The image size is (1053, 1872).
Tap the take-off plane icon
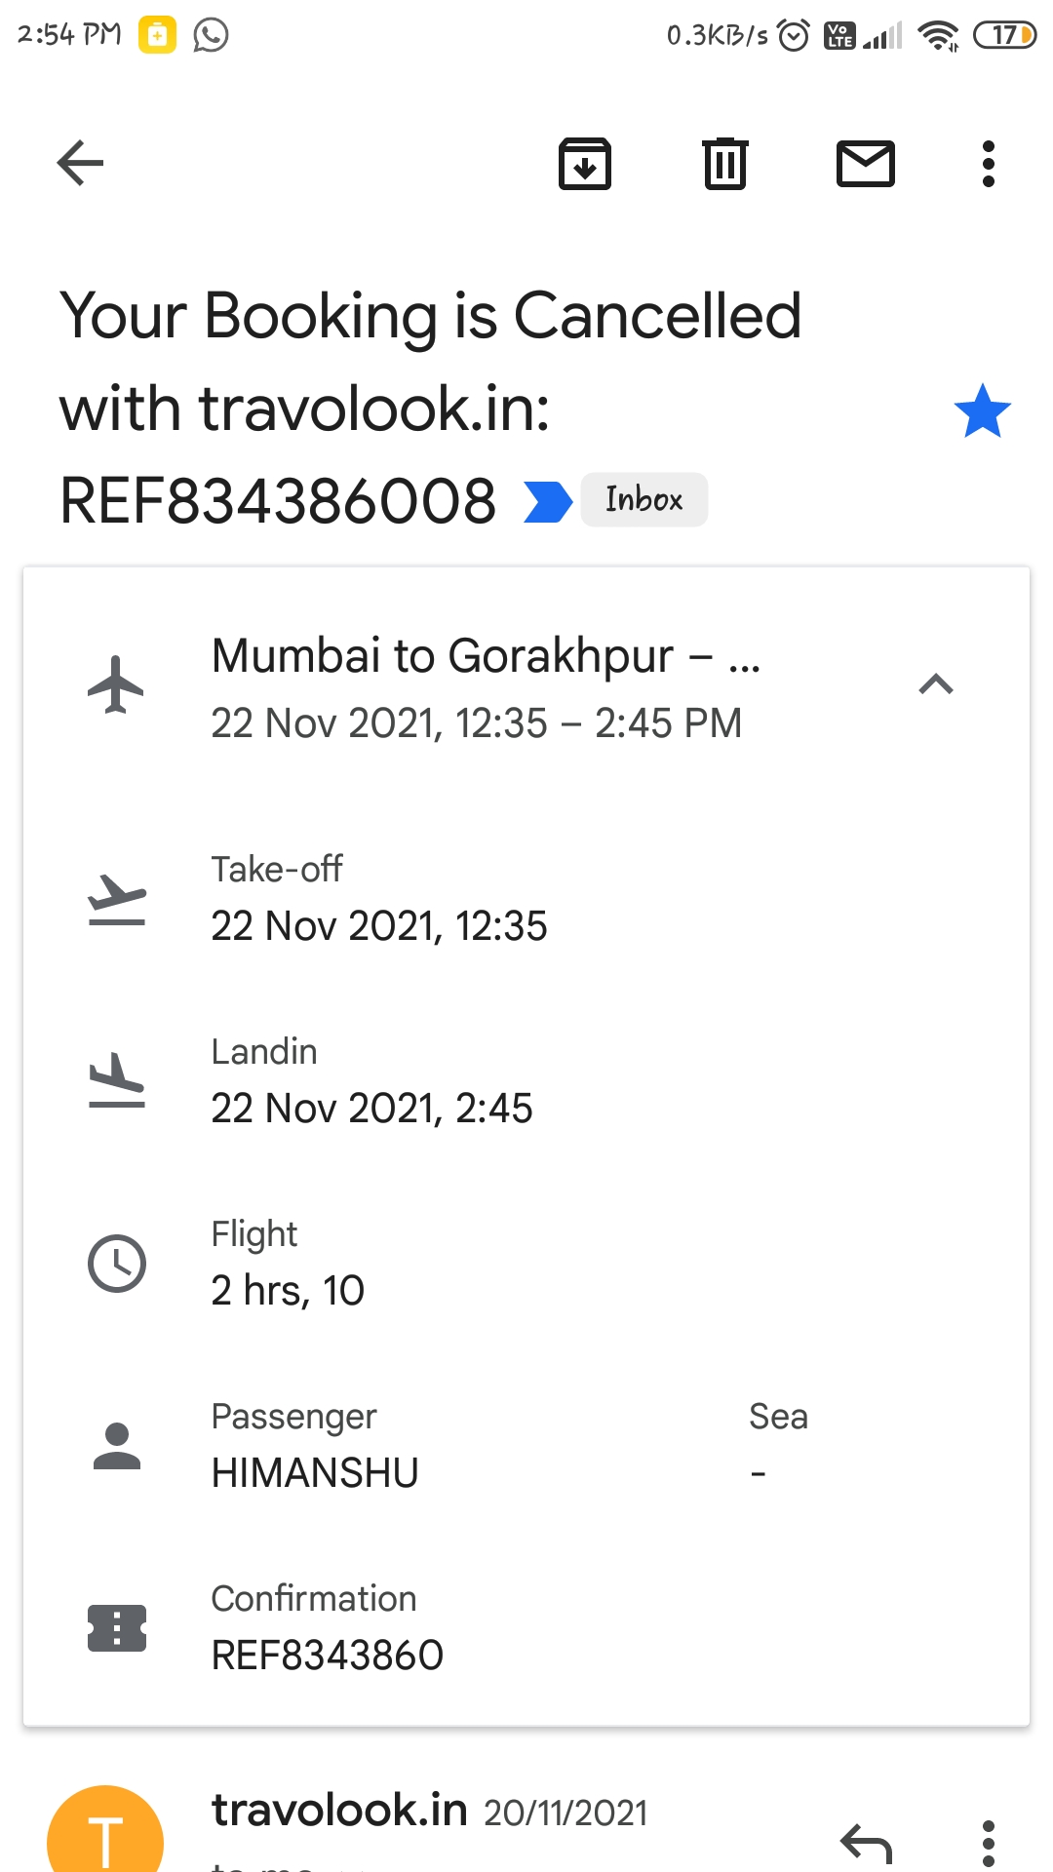coord(116,899)
